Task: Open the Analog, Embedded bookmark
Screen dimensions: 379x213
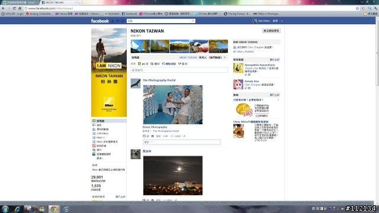Action: click(x=39, y=14)
